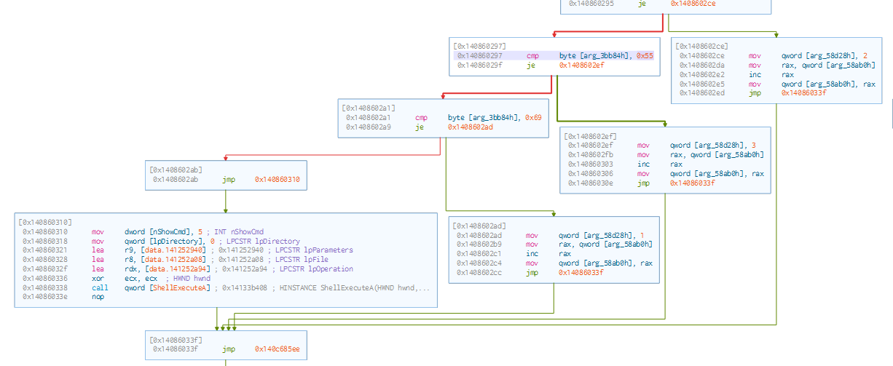Select block header [0x1408602a1]

tap(369, 107)
